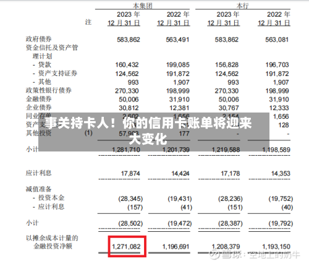Viewport: 309px width, 264px height.
Task: Select the value (157) under 减值准备
Action: [x=135, y=207]
